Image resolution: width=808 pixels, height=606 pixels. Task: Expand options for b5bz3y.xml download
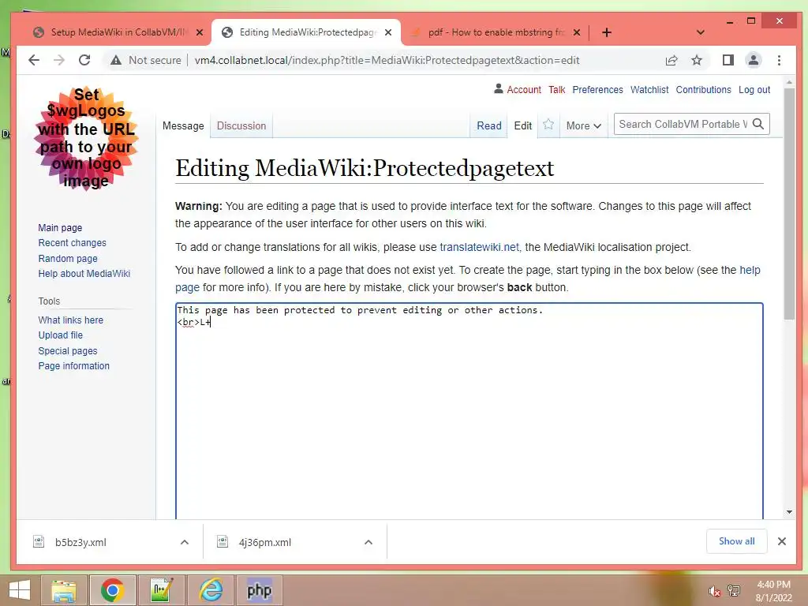point(185,542)
